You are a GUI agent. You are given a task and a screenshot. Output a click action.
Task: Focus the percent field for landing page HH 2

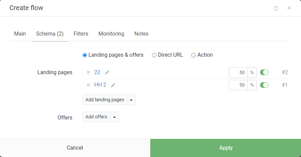click(x=238, y=85)
